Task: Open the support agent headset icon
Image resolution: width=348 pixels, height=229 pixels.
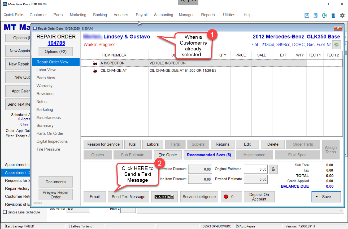Action: (333, 15)
